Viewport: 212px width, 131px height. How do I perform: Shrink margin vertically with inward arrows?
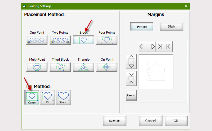131,78
